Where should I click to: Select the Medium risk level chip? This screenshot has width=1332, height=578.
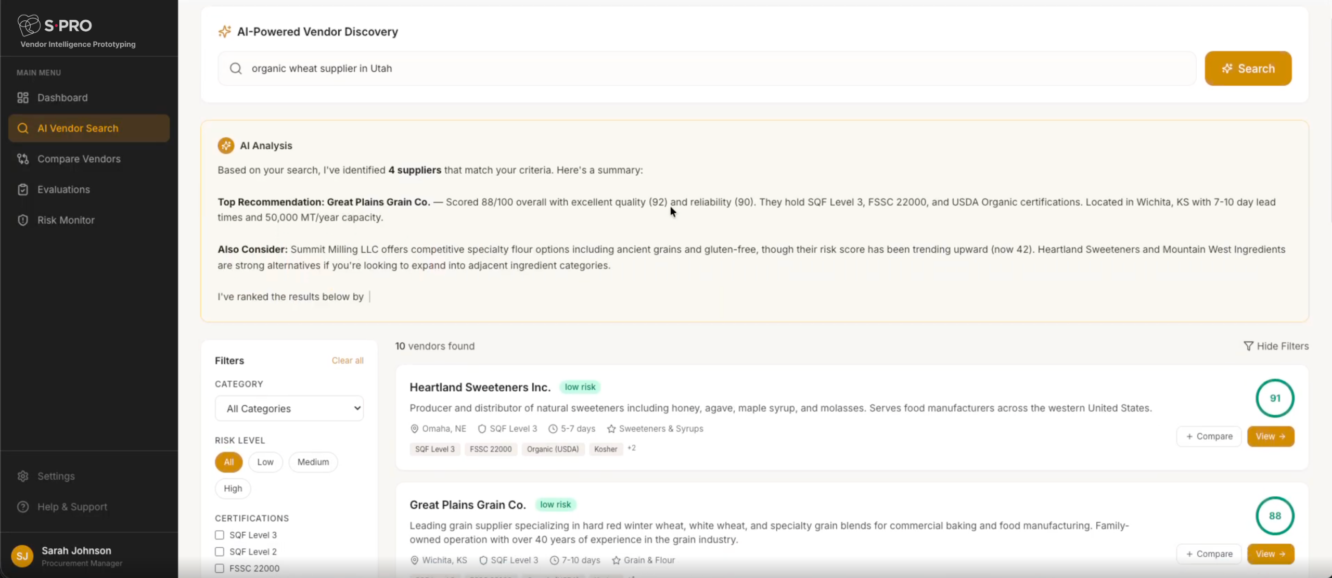313,463
